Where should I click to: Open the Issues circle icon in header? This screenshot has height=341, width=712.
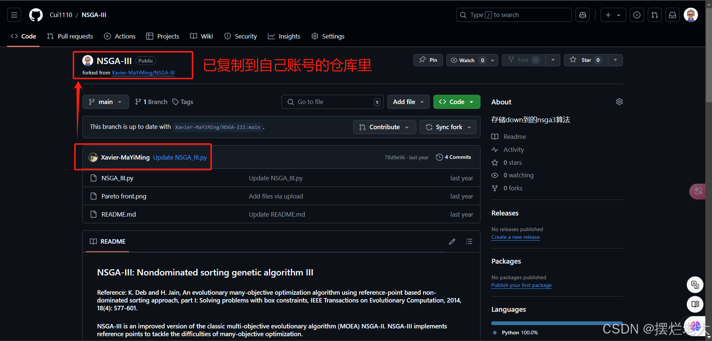(637, 15)
